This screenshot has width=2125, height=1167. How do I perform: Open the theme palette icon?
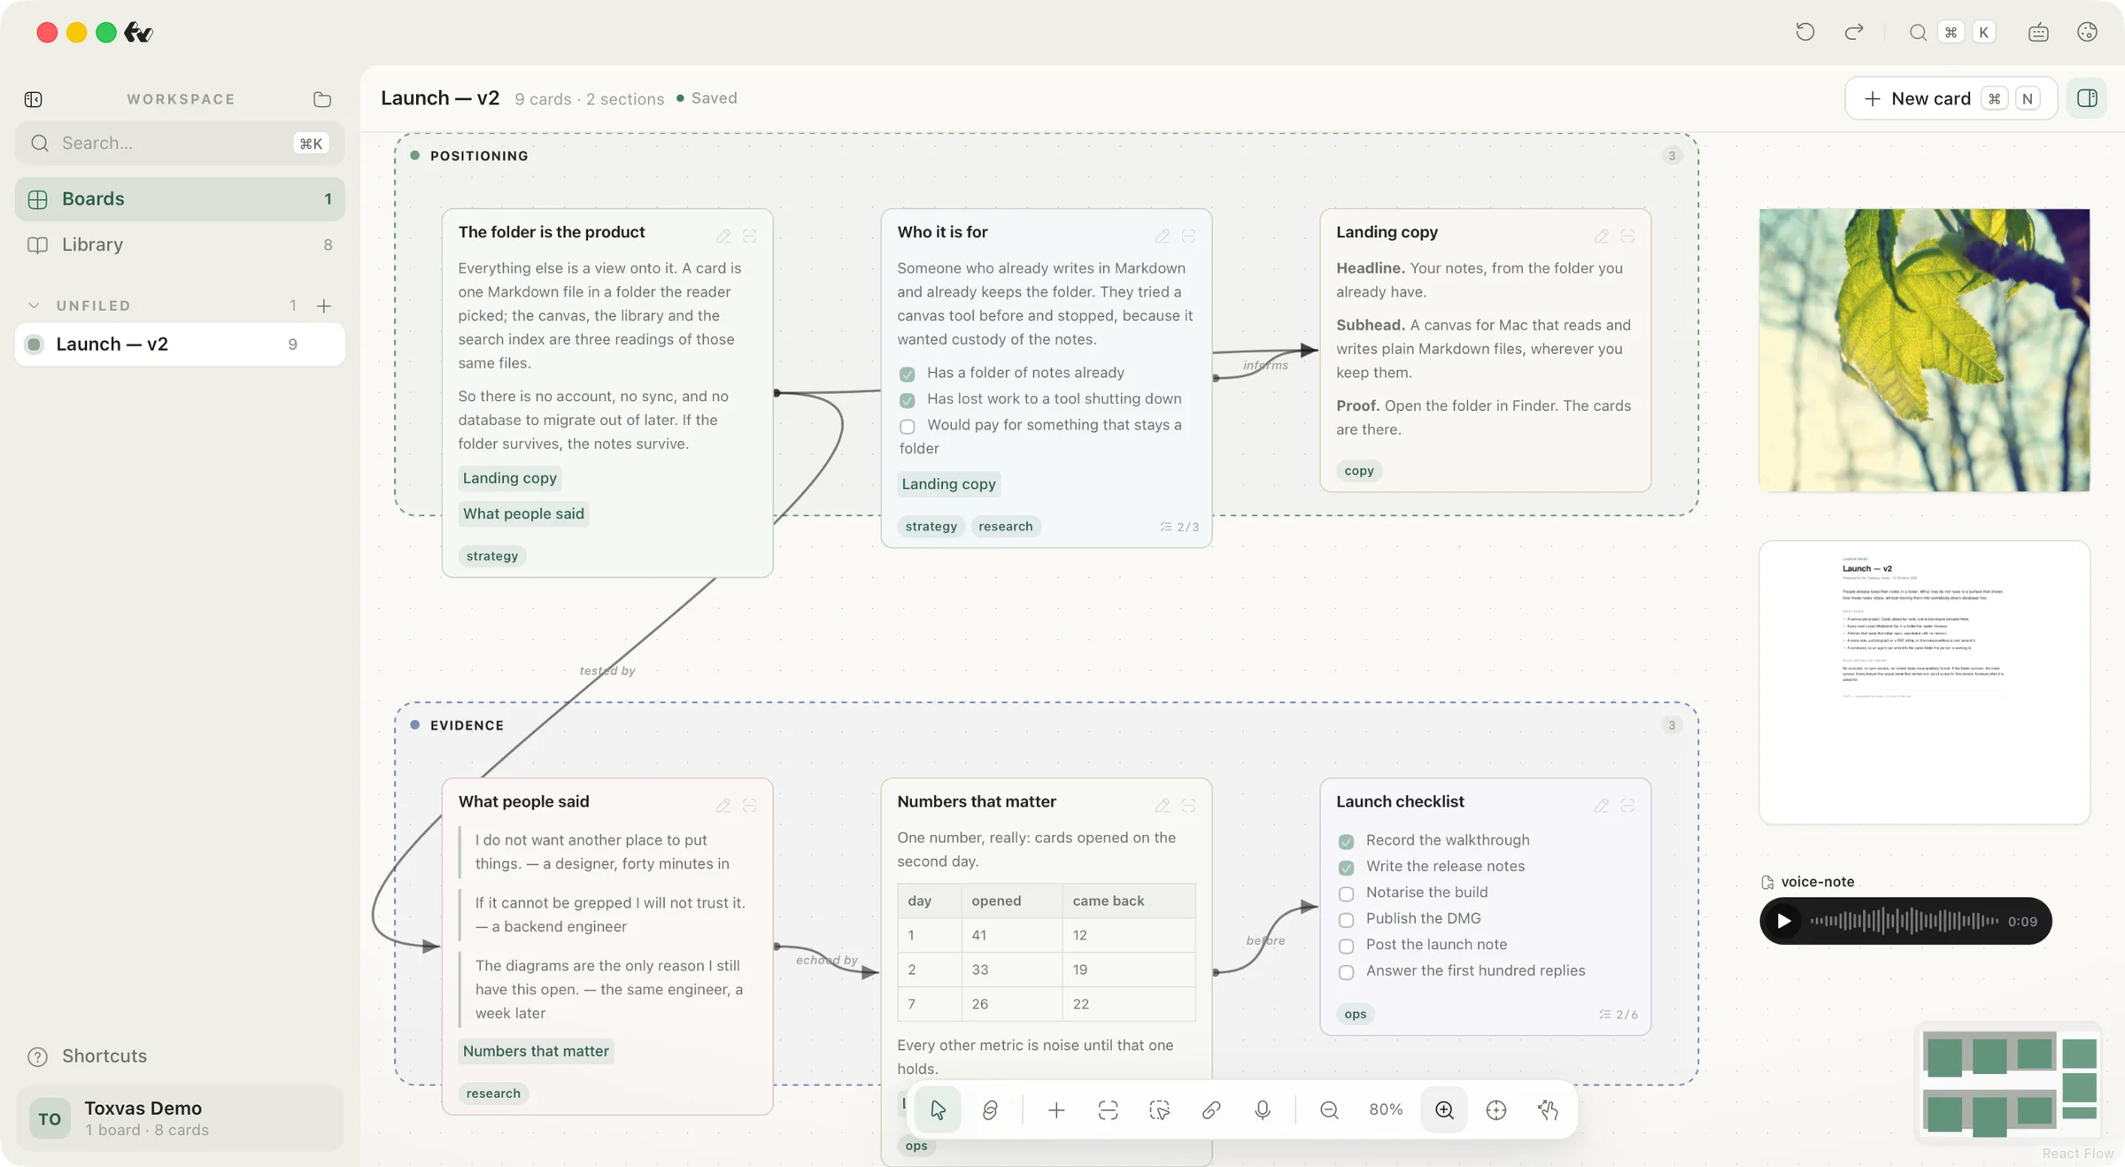tap(2087, 33)
